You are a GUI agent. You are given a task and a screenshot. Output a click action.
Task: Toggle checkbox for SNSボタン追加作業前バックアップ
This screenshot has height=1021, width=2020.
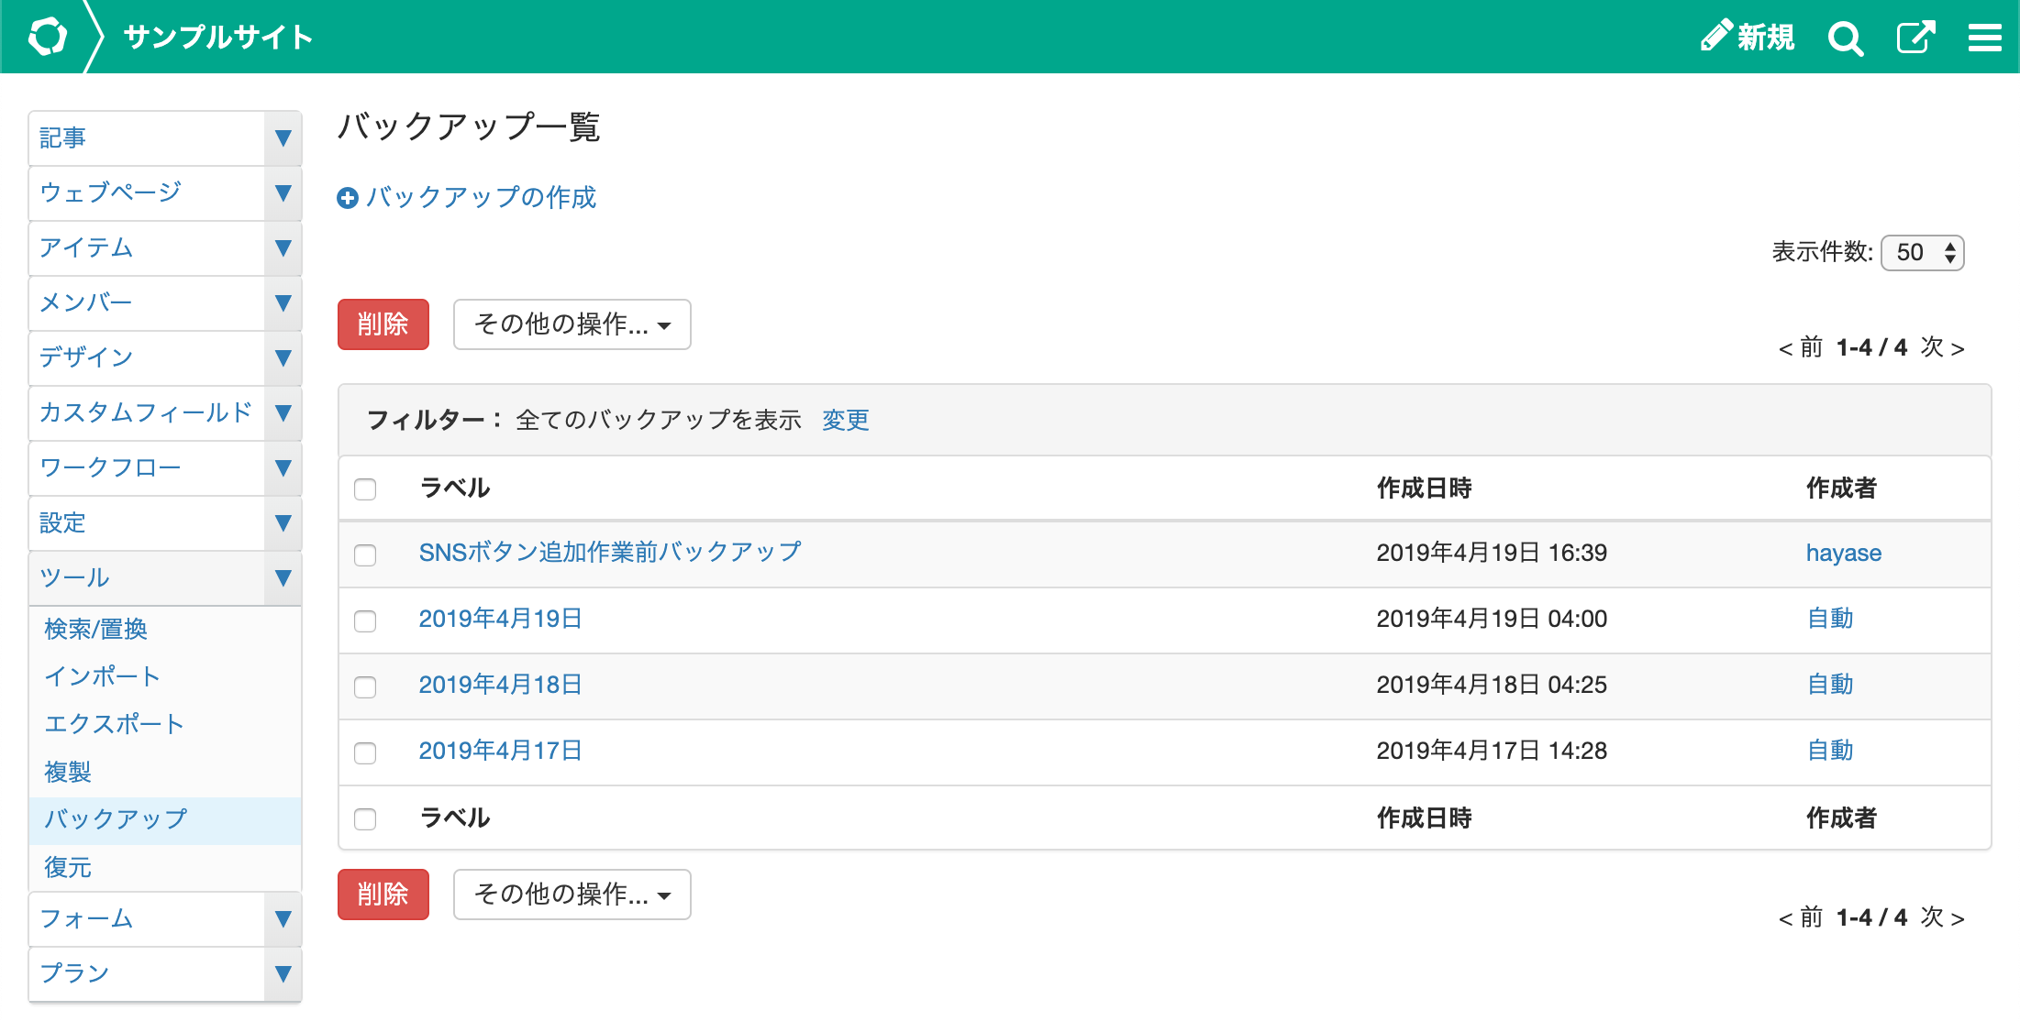tap(366, 554)
